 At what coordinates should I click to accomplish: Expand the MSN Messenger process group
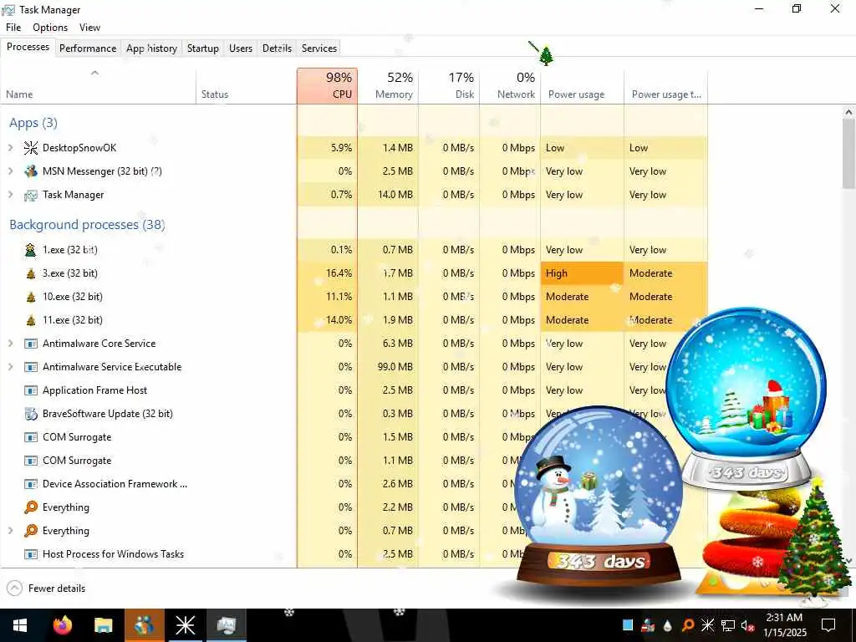(10, 171)
